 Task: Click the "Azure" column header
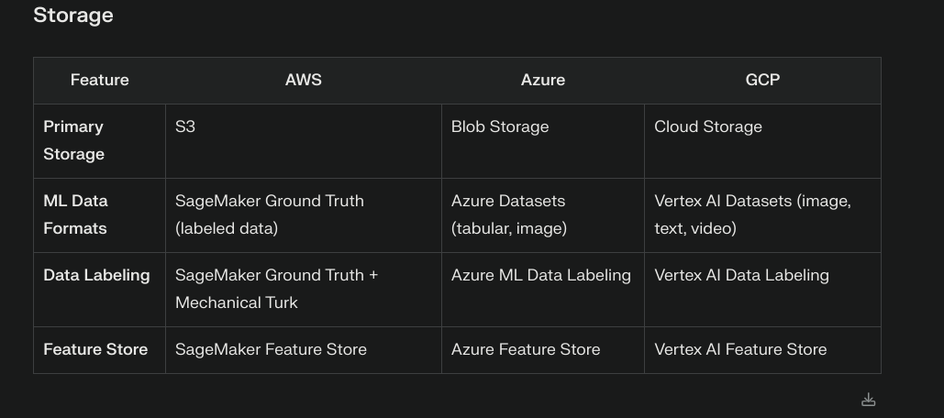(x=543, y=80)
